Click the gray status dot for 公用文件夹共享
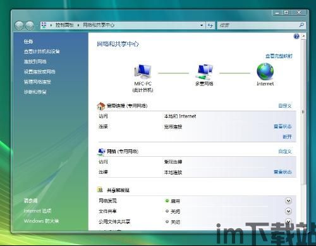 click(167, 221)
